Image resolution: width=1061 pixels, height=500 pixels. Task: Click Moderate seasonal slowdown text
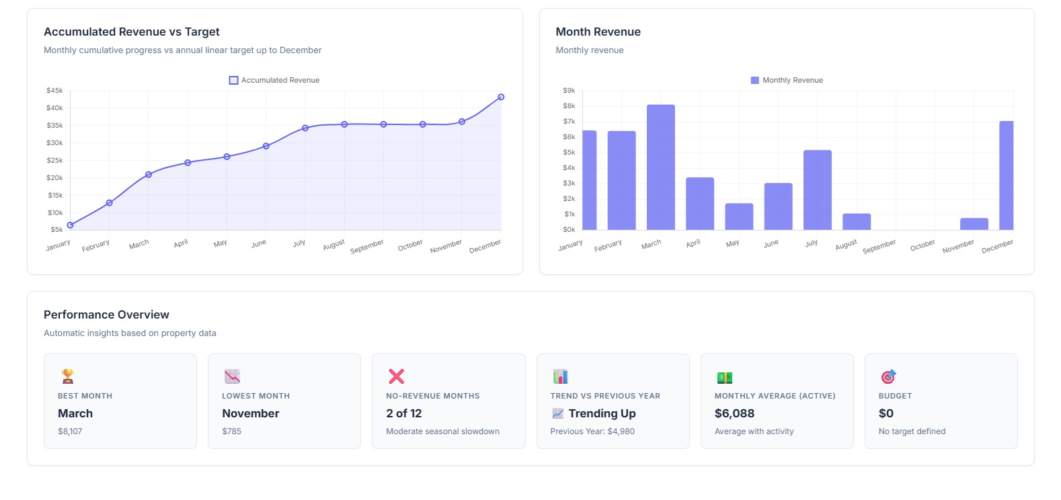tap(443, 431)
